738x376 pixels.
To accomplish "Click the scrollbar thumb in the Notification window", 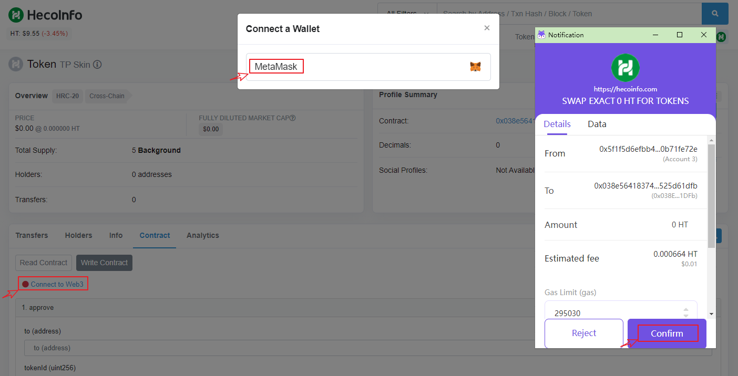I will tap(711, 195).
